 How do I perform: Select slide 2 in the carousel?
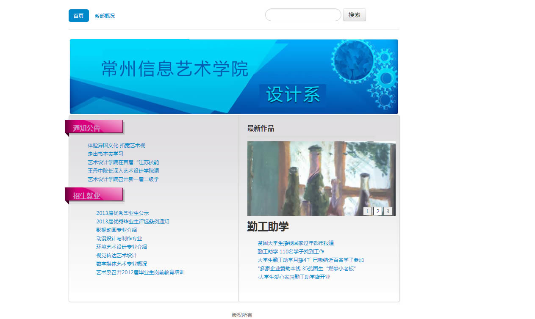click(x=377, y=211)
